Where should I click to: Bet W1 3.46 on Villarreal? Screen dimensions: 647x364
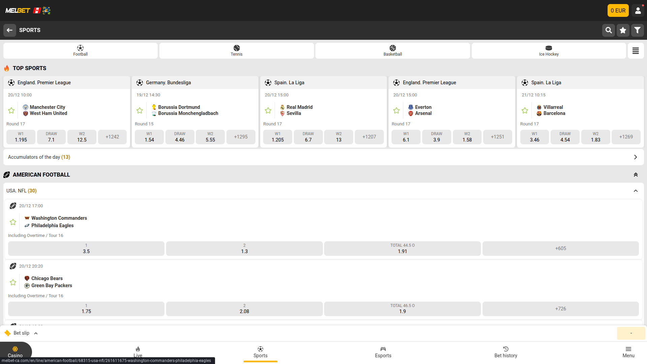pos(534,137)
